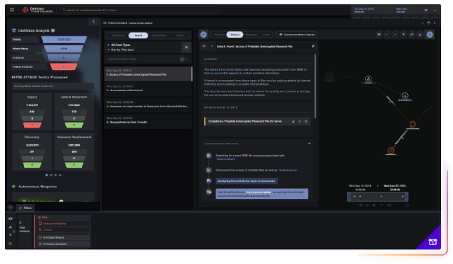The height and width of the screenshot is (264, 453).
Task: Switch to the Respond mode
Action: [x=251, y=34]
